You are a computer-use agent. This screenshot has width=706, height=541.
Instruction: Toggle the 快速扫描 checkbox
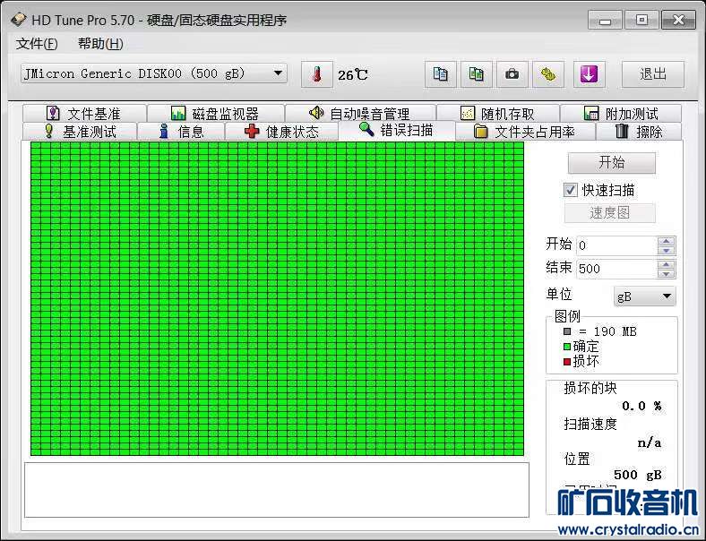tap(571, 190)
